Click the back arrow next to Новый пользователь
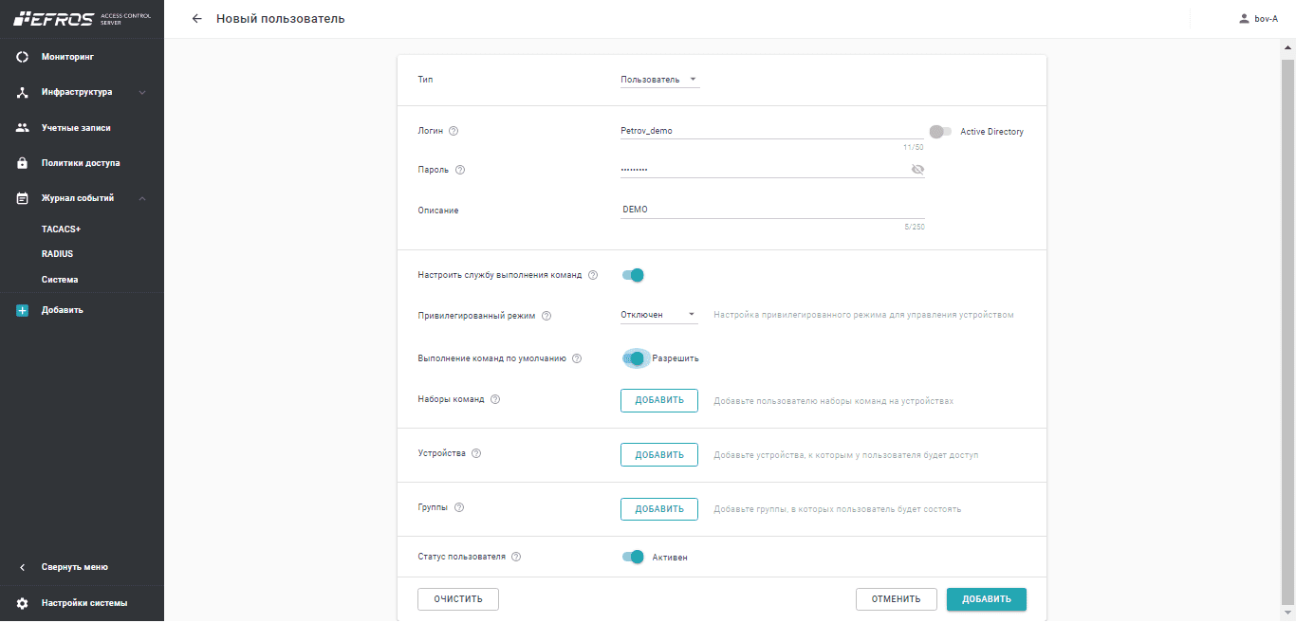This screenshot has height=623, width=1296. pyautogui.click(x=197, y=19)
